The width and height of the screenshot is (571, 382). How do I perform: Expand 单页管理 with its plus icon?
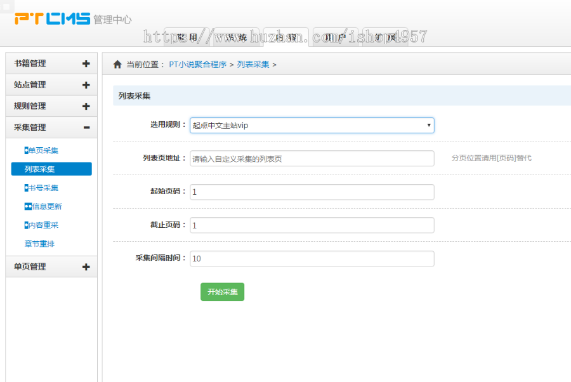86,267
